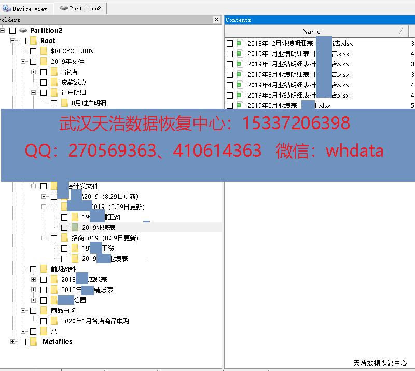The height and width of the screenshot is (371, 415).
Task: Select the Partition2 tab
Action: (x=80, y=8)
